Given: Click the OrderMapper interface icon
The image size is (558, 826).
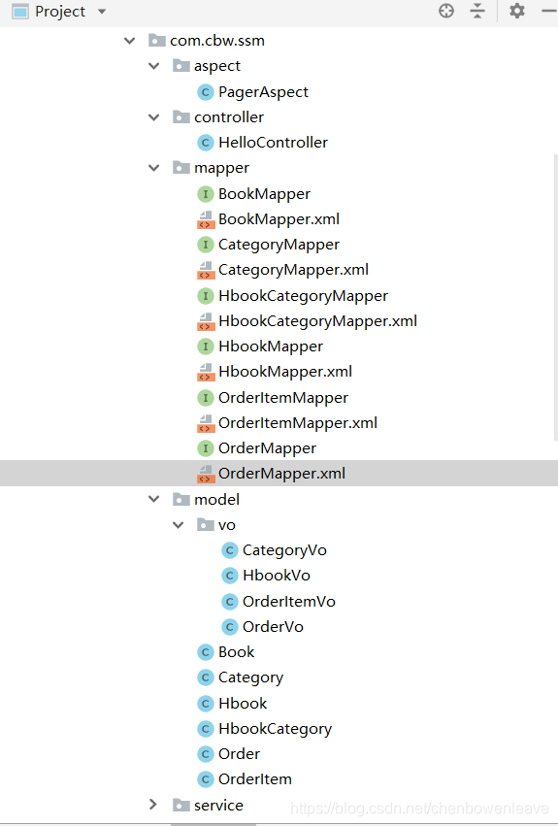Looking at the screenshot, I should point(205,448).
